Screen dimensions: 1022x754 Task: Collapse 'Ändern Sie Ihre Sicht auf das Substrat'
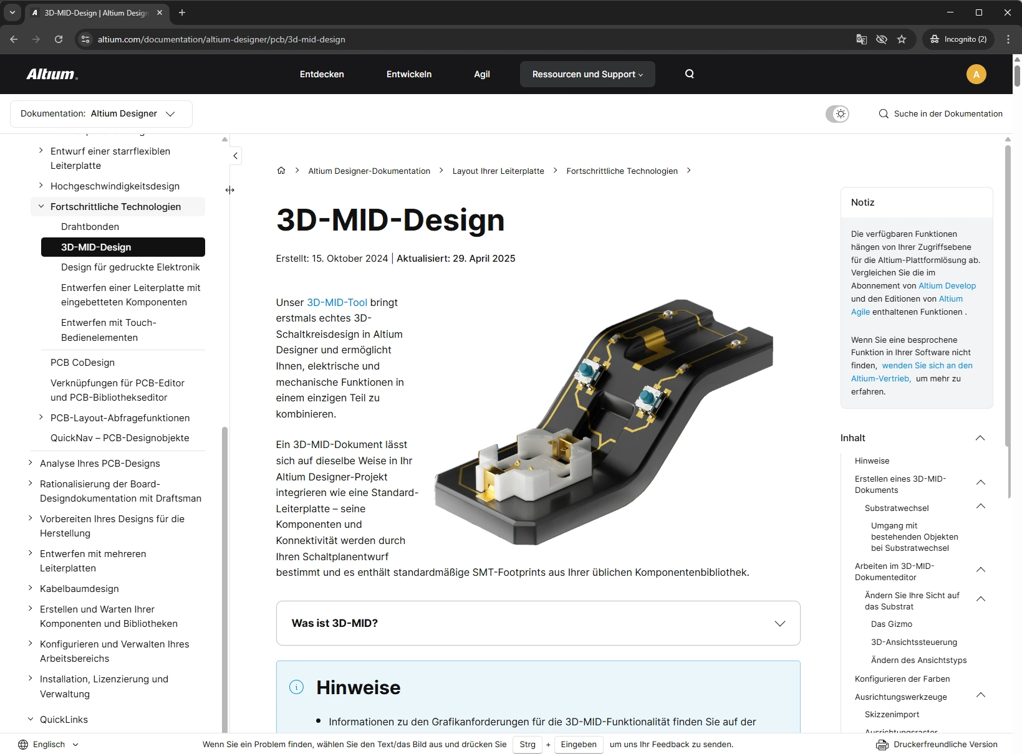tap(981, 599)
